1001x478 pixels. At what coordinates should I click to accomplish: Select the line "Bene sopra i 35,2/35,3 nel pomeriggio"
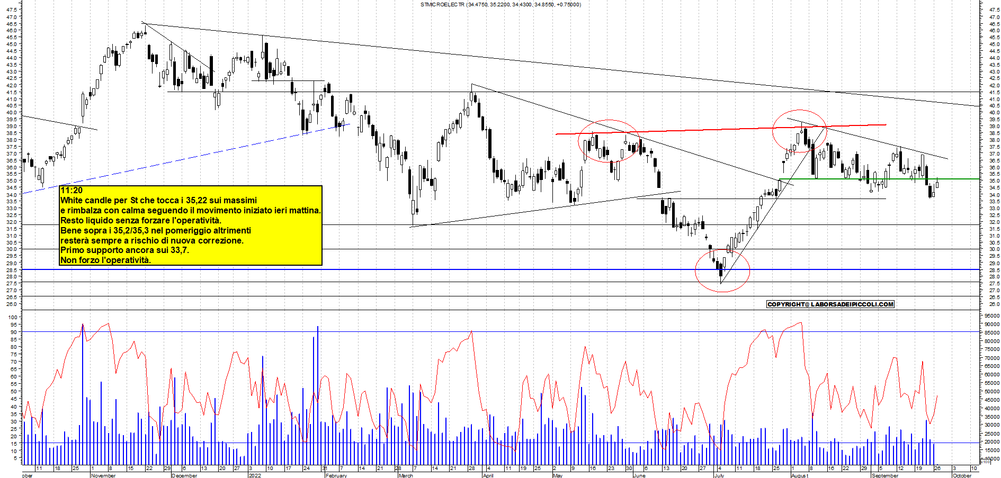156,231
